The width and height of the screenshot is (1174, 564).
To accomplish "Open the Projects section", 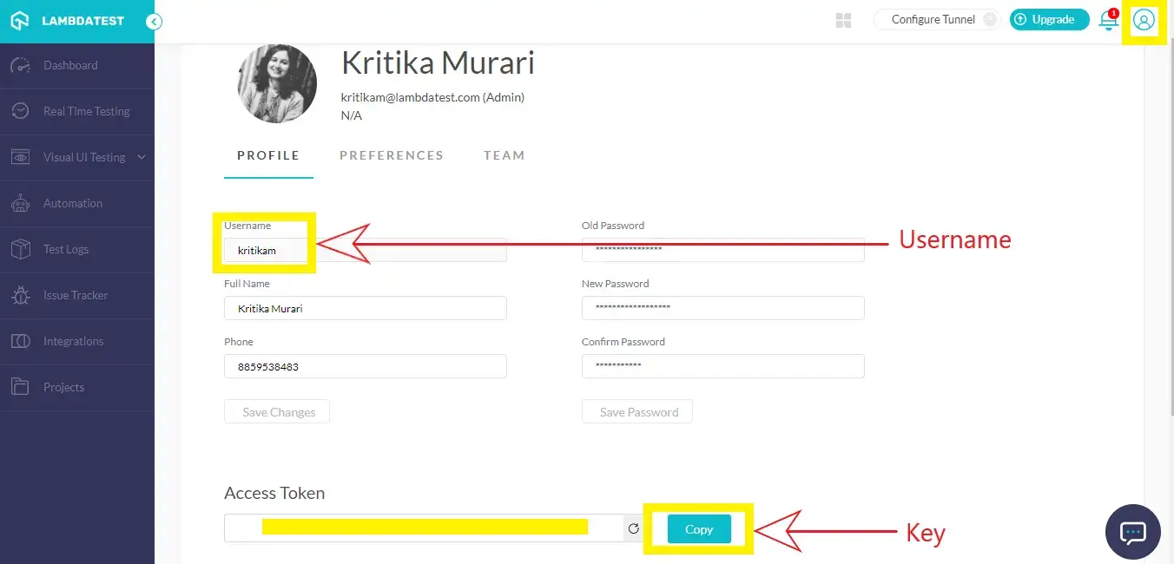I will click(x=63, y=387).
